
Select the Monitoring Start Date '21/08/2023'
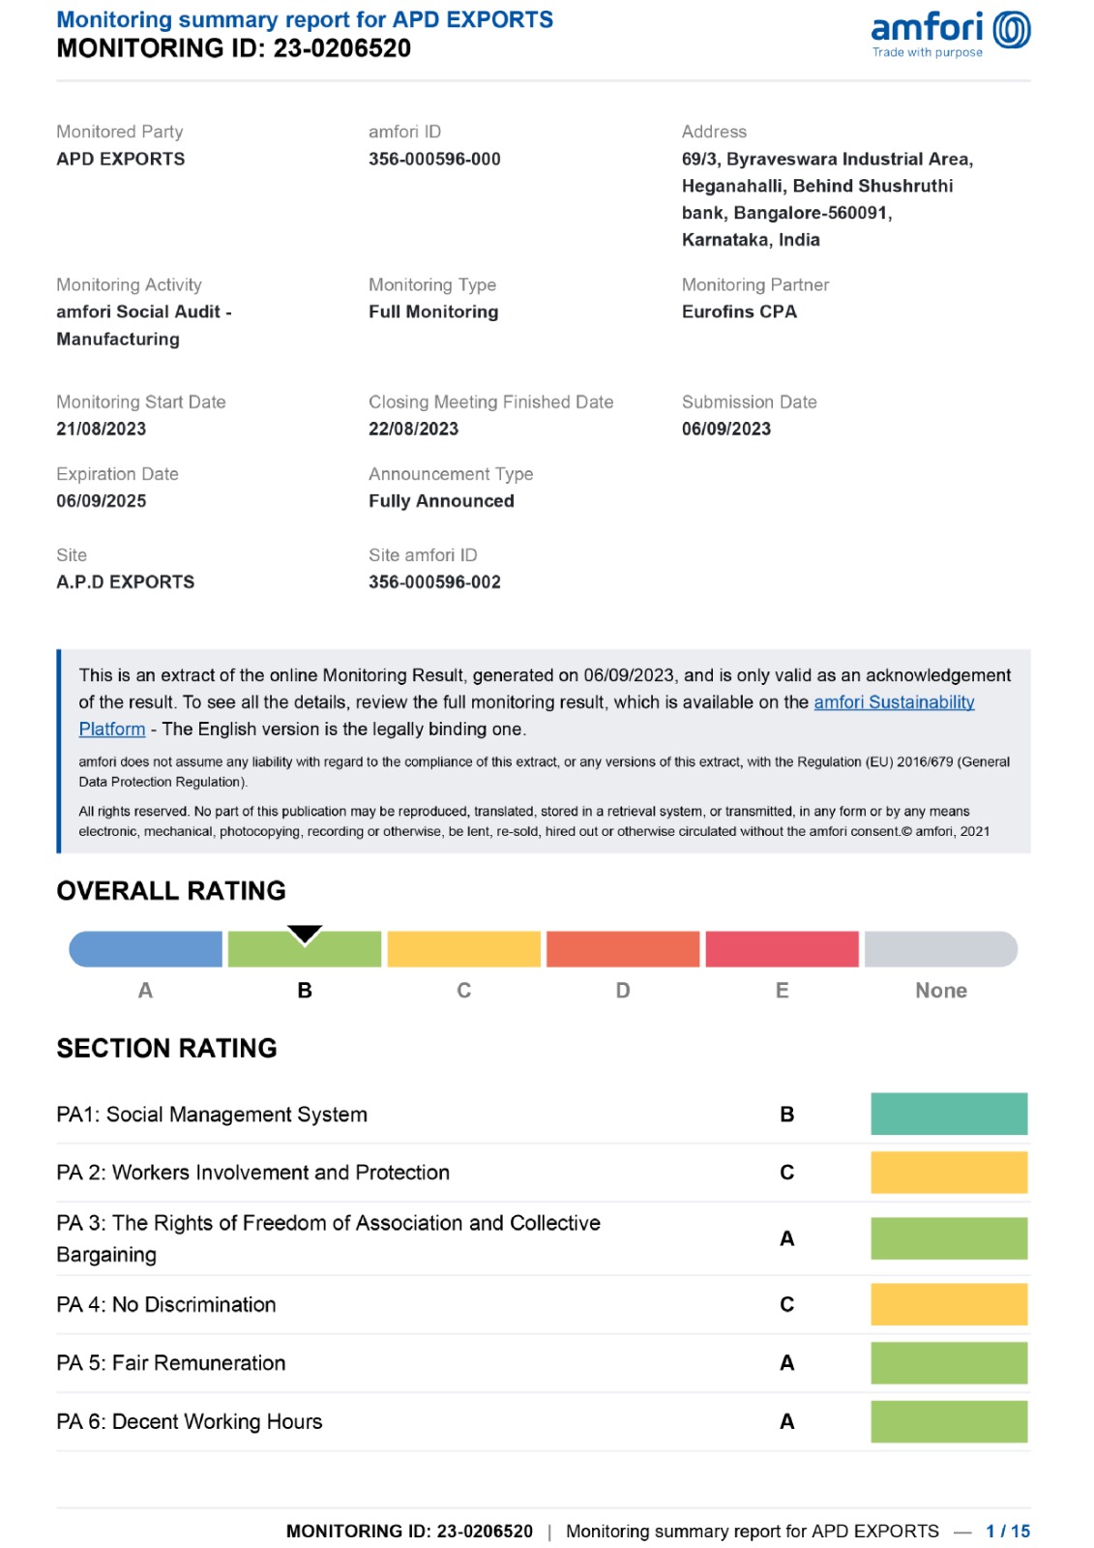click(x=102, y=429)
